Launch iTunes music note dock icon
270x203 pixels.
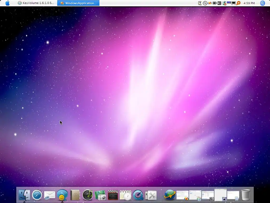[88, 195]
